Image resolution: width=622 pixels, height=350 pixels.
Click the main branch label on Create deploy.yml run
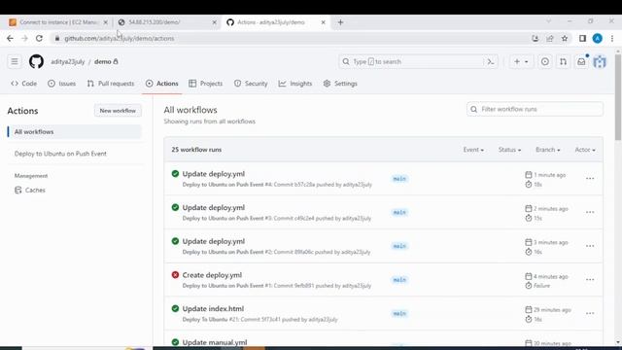click(399, 280)
